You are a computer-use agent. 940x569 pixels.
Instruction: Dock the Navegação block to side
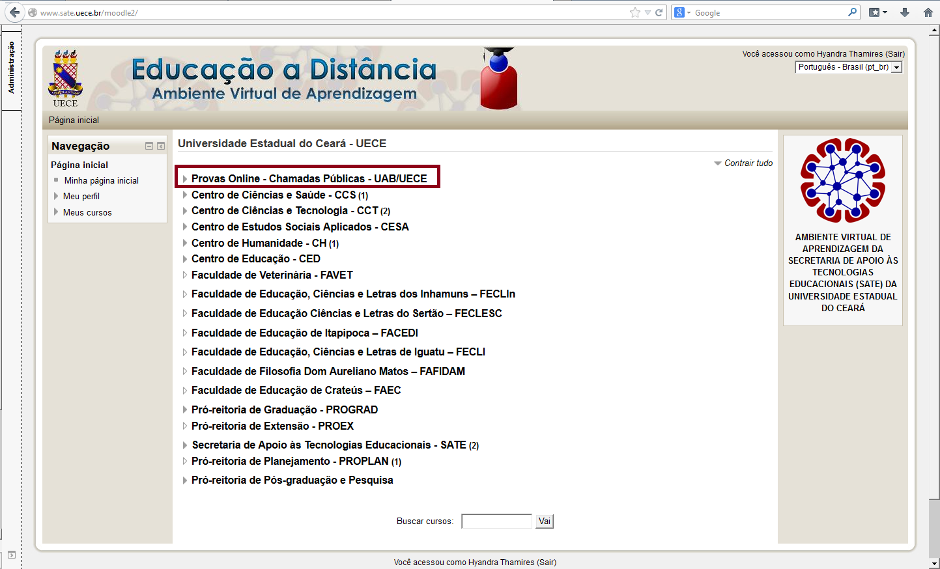[x=161, y=146]
